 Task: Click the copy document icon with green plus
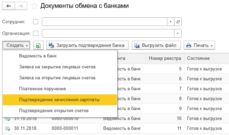pos(39,45)
